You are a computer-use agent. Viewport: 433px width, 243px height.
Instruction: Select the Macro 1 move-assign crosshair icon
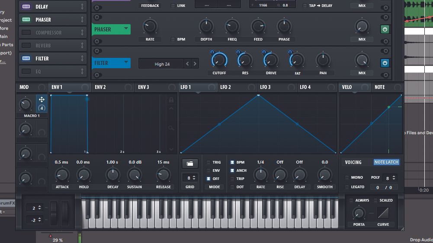point(42,99)
